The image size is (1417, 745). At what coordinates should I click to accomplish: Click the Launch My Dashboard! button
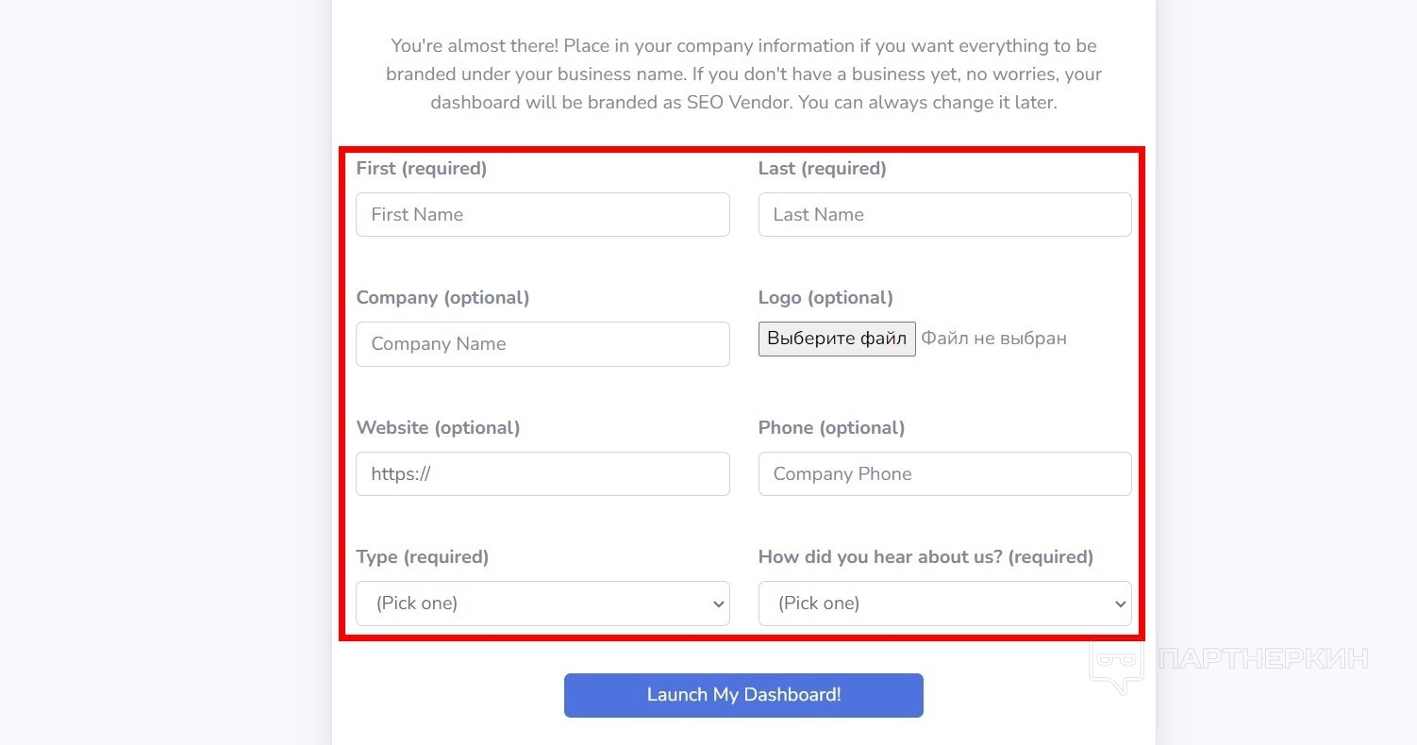click(x=743, y=695)
